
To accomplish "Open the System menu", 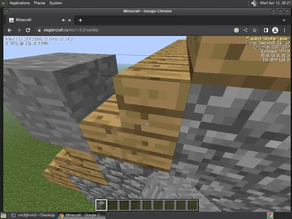I will click(x=56, y=3).
